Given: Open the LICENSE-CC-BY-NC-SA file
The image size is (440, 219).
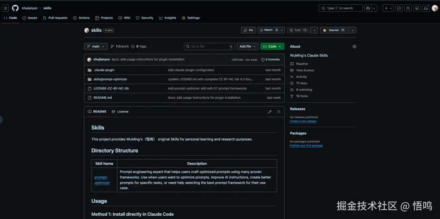Looking at the screenshot, I should coord(111,88).
